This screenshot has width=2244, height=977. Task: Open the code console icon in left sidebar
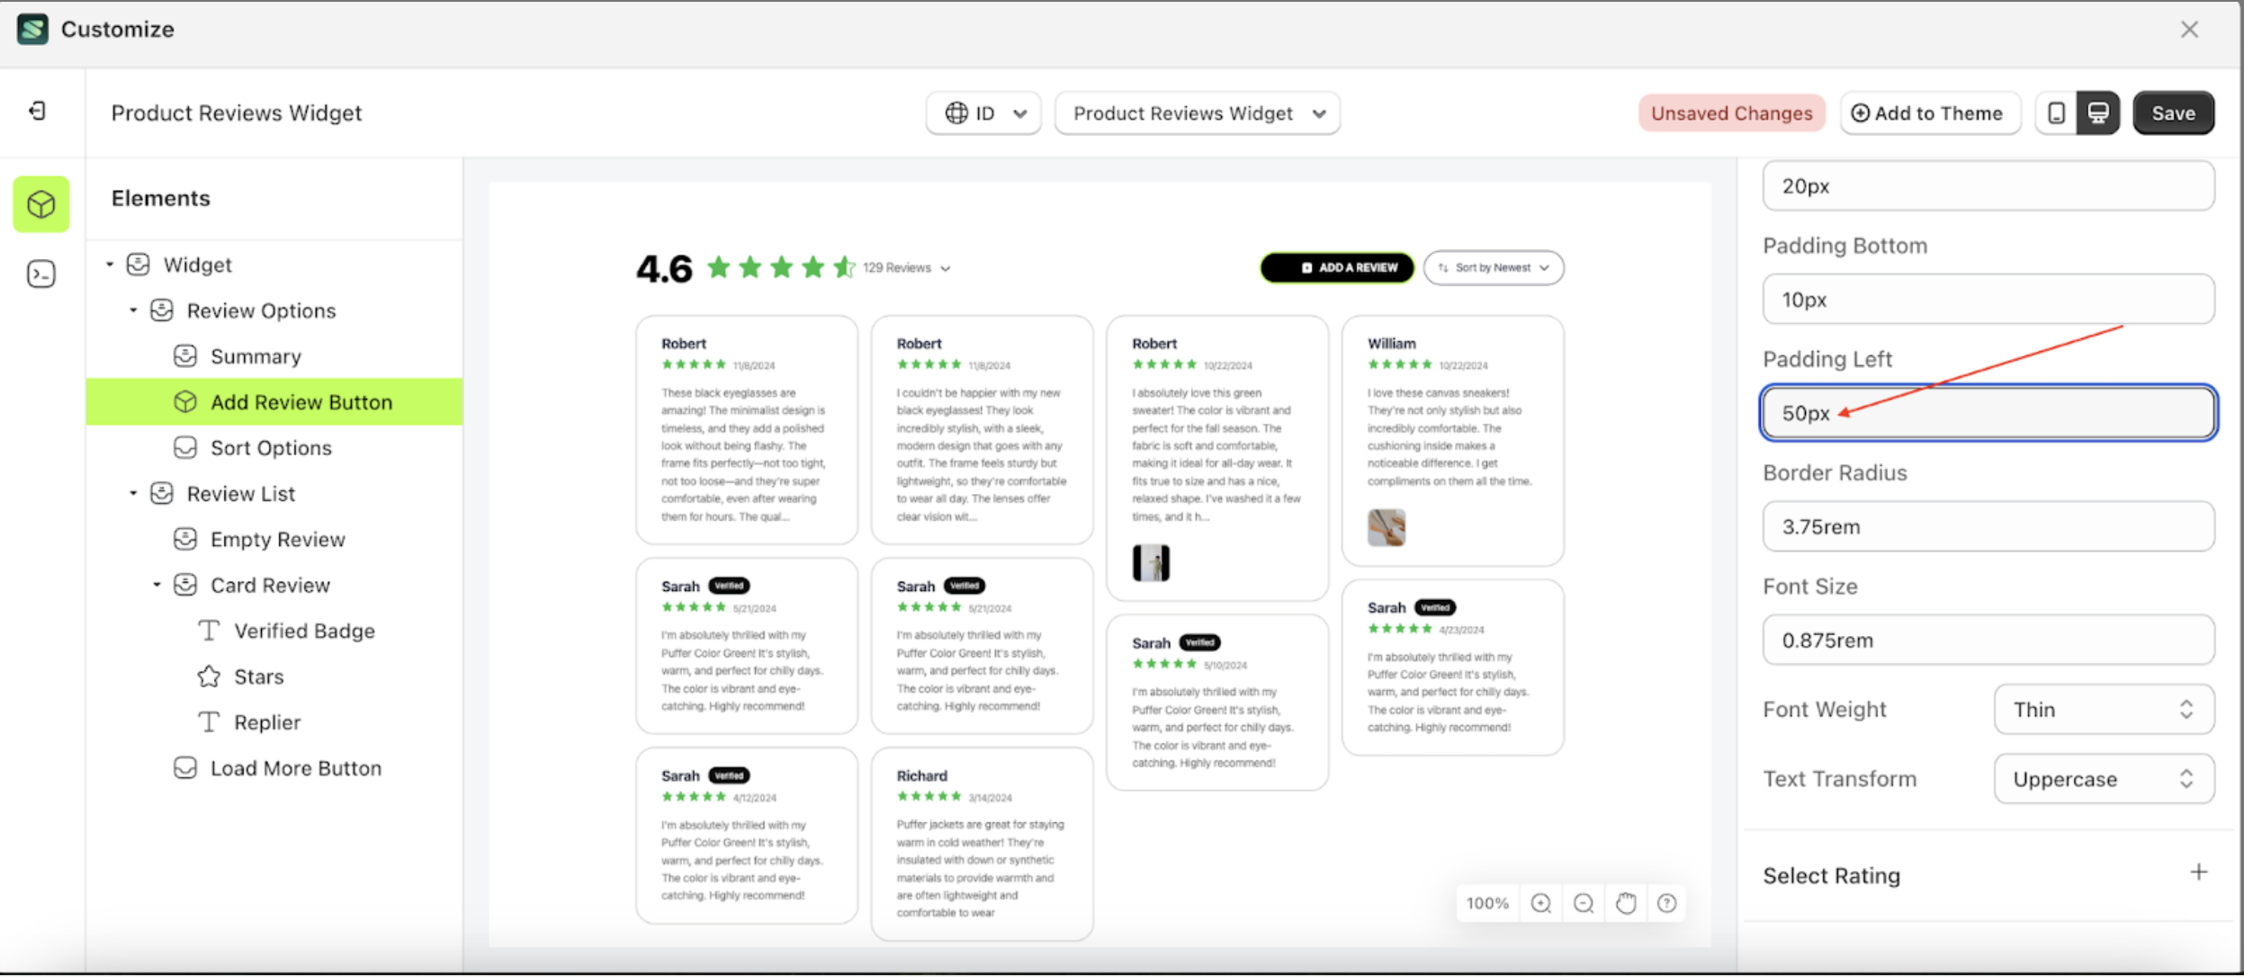pos(40,273)
